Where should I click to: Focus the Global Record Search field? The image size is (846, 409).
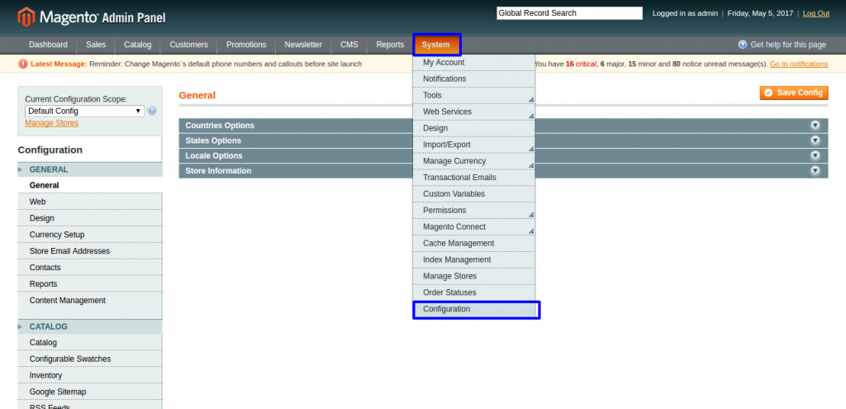(x=569, y=13)
